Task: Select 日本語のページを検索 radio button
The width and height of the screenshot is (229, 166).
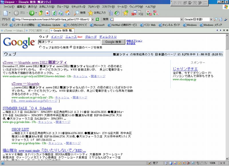Action: coord(71,47)
